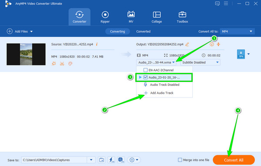Select the Converted tab
The width and height of the screenshot is (261, 166).
point(143,31)
